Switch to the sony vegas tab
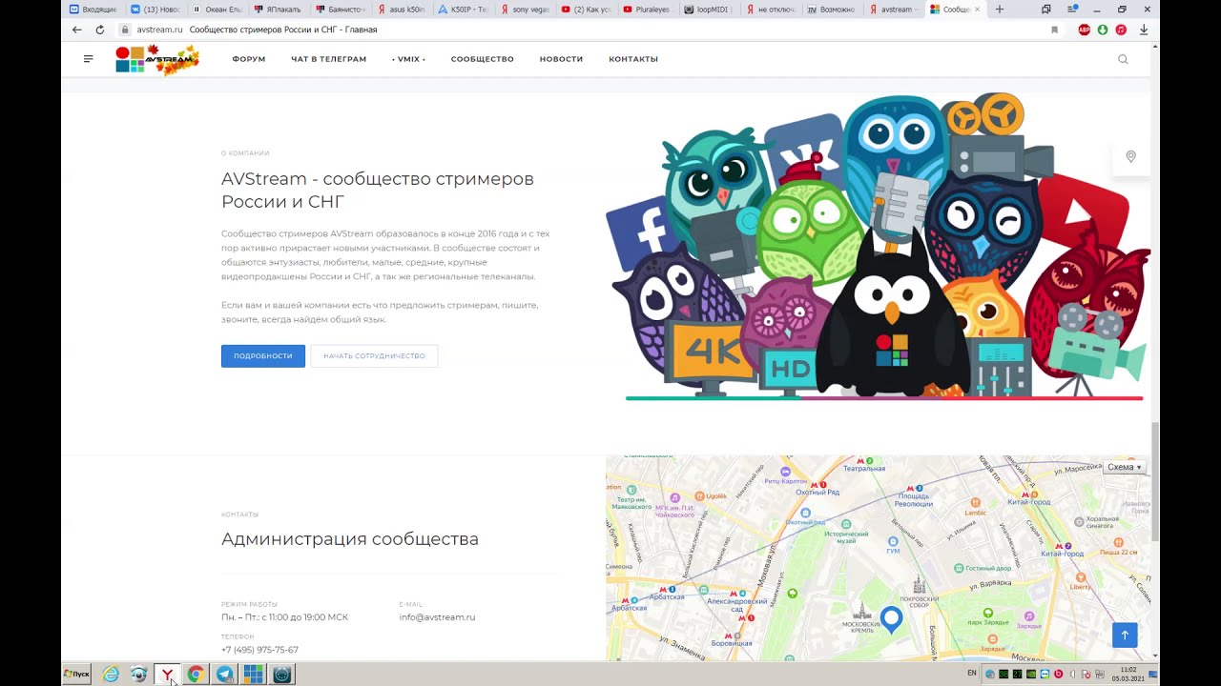This screenshot has height=686, width=1221. (x=526, y=10)
